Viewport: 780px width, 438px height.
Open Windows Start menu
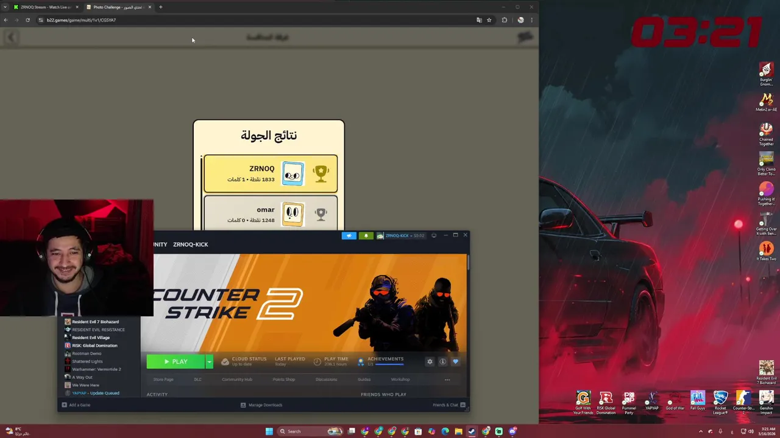pyautogui.click(x=269, y=431)
